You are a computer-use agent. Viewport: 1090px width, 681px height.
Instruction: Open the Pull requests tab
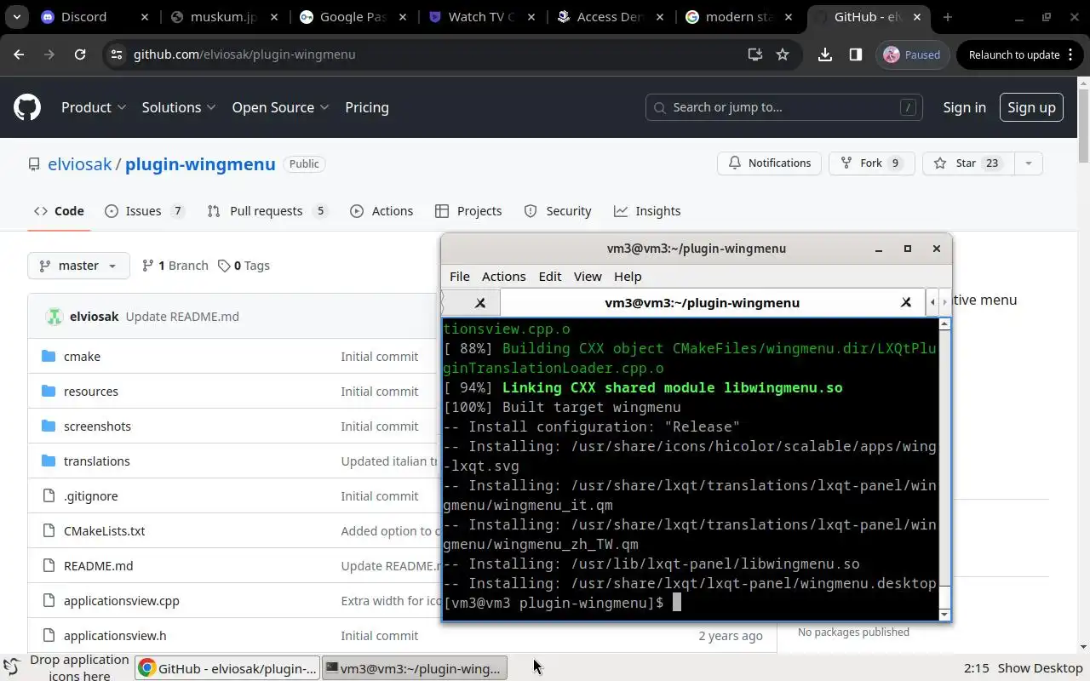(267, 211)
